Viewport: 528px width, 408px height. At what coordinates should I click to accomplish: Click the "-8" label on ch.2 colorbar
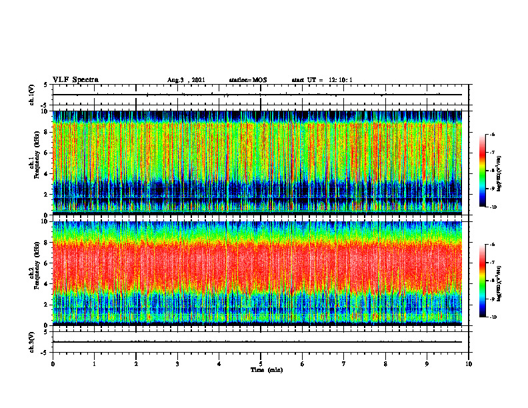click(x=492, y=281)
